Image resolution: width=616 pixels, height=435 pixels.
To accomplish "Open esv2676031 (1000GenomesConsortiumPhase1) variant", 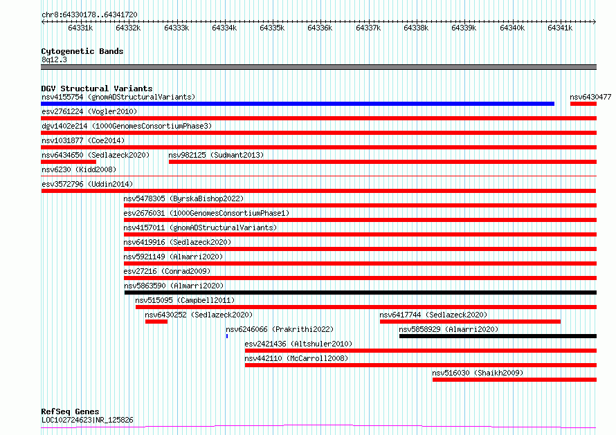I will [x=206, y=213].
